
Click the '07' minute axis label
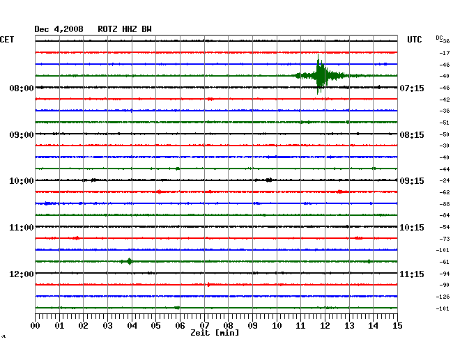204,325
